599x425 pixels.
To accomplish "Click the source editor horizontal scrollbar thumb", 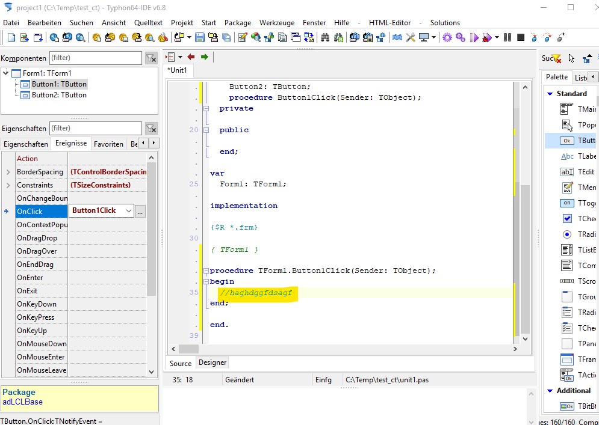I will click(x=189, y=349).
